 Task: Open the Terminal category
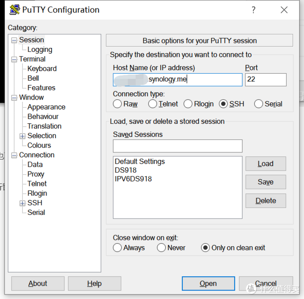coord(32,59)
